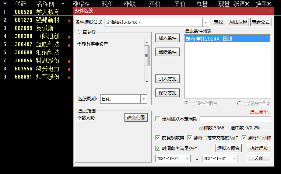Viewport: 281px width, 174px height.
Task: Click the 计算参数 scrollbar thumb
Action: 147,56
